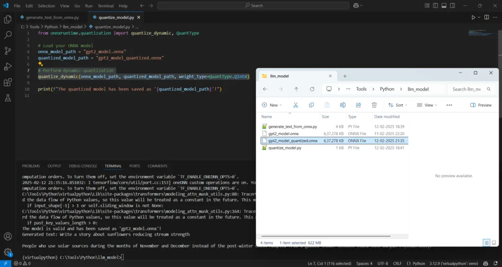This screenshot has height=267, width=502.
Task: Open the Accounts icon in activity bar
Action: [x=8, y=236]
